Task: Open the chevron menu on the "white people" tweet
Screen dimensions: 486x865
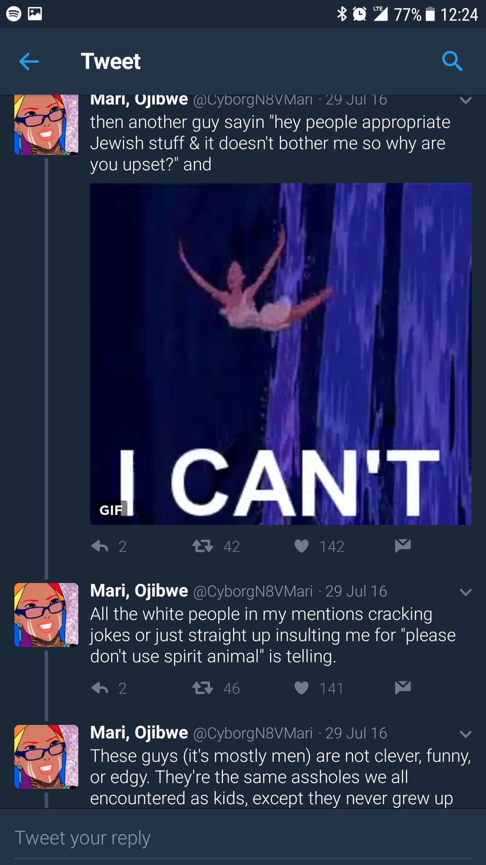Action: pos(466,592)
